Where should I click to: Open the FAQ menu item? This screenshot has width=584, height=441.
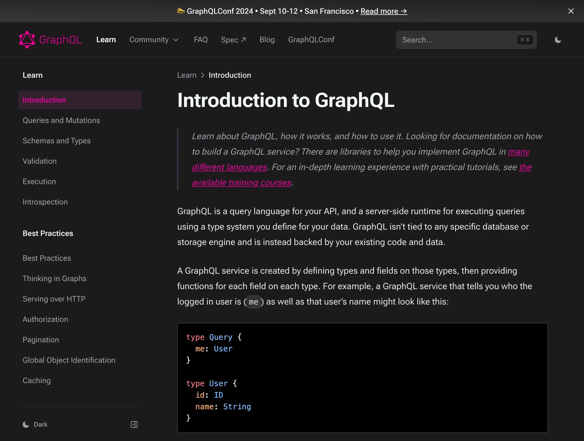tap(201, 40)
